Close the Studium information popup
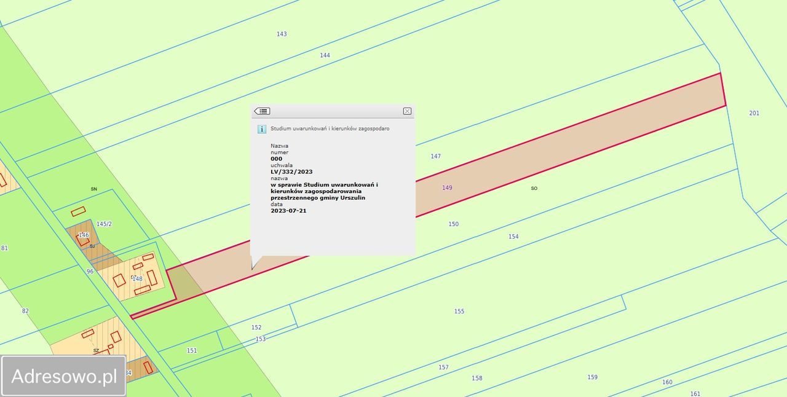The height and width of the screenshot is (397, 787). point(407,111)
